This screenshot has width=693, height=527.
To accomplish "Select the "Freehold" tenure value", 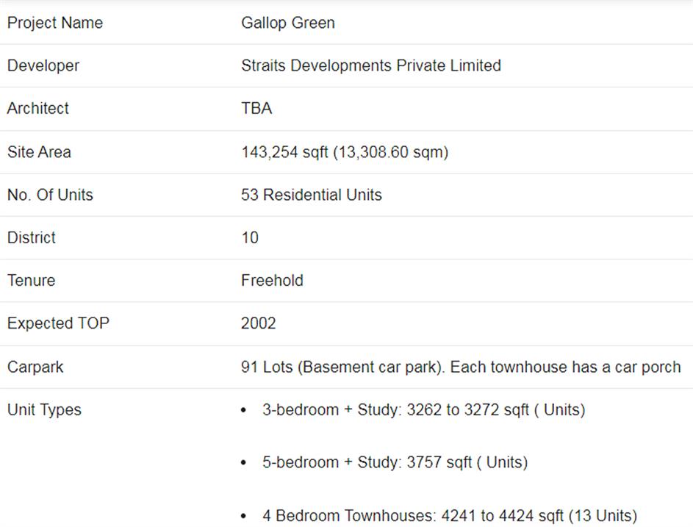I will point(272,280).
